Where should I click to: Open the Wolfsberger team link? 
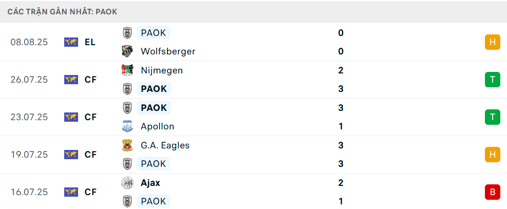pos(167,51)
